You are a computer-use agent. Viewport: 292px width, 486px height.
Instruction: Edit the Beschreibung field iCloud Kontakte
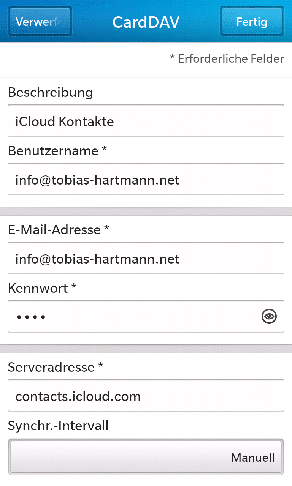tap(146, 121)
